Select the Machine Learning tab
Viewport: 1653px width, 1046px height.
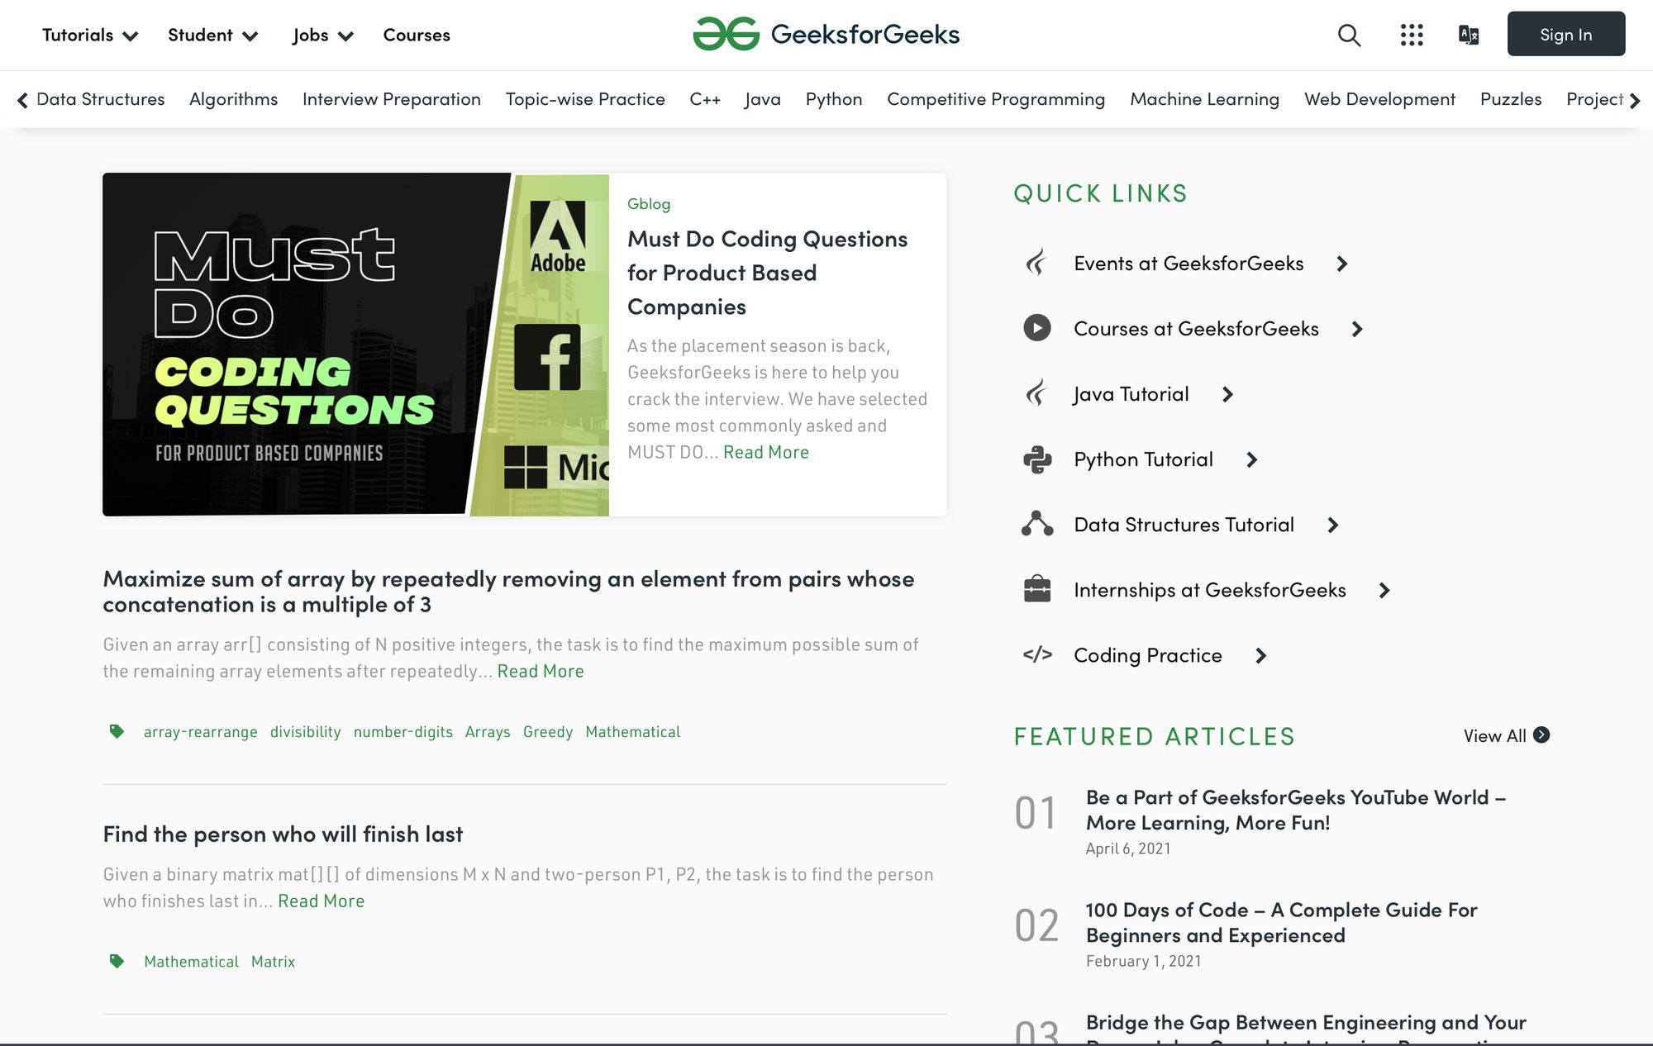click(1205, 99)
